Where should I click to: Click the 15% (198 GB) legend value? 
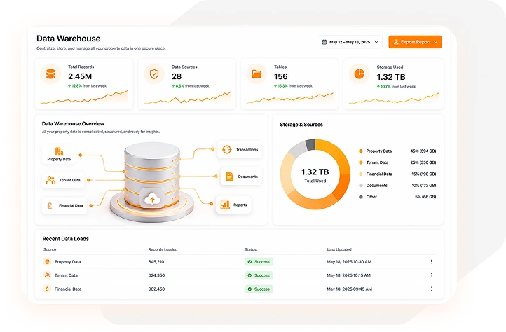(x=424, y=174)
